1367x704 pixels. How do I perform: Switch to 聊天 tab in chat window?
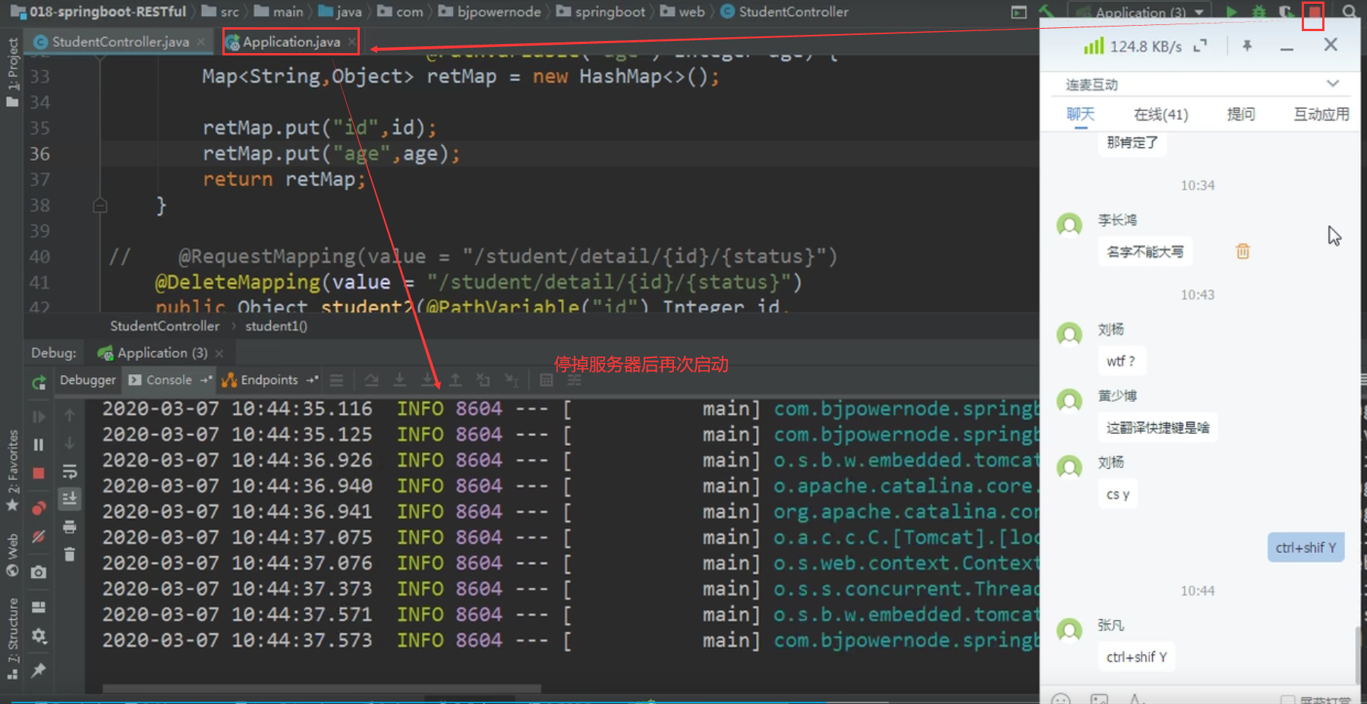[1081, 115]
